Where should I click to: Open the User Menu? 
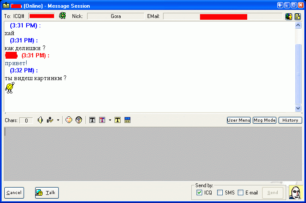[x=239, y=120]
